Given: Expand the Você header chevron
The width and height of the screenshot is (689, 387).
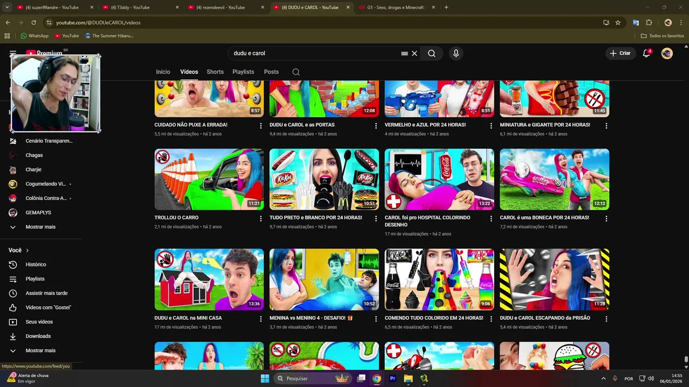Looking at the screenshot, I should pos(27,250).
